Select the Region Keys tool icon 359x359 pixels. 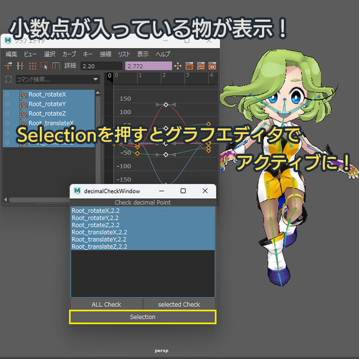point(44,65)
